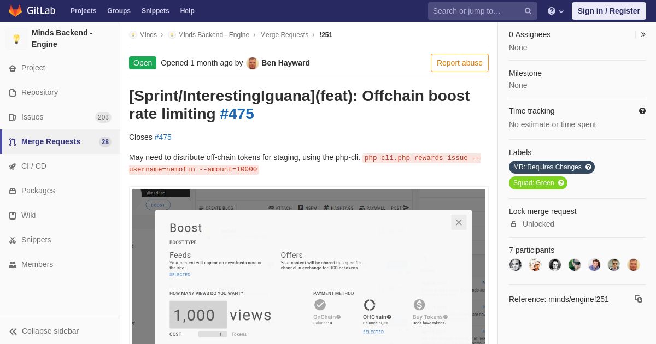This screenshot has width=656, height=344.
Task: Click the Merge Requests sidebar icon
Action: (13, 142)
